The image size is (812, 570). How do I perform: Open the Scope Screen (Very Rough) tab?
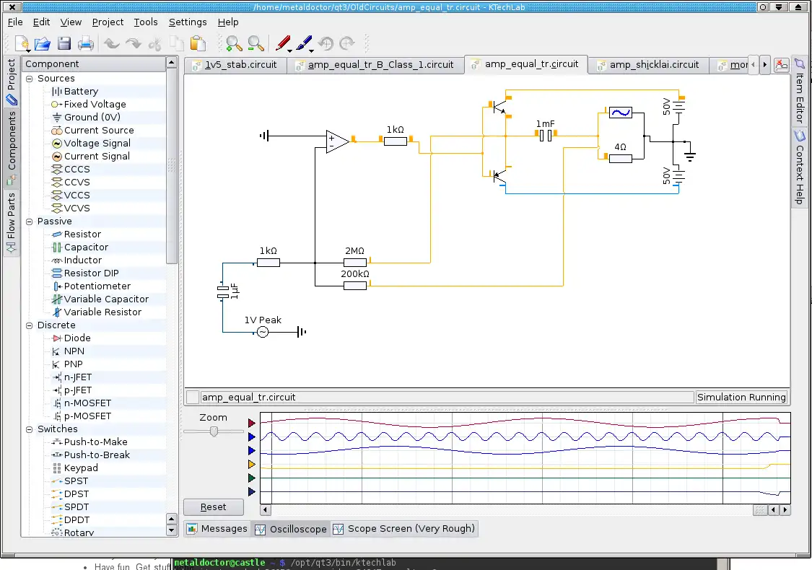pyautogui.click(x=404, y=529)
